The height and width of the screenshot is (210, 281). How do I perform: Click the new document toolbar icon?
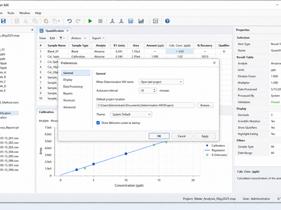(17, 21)
